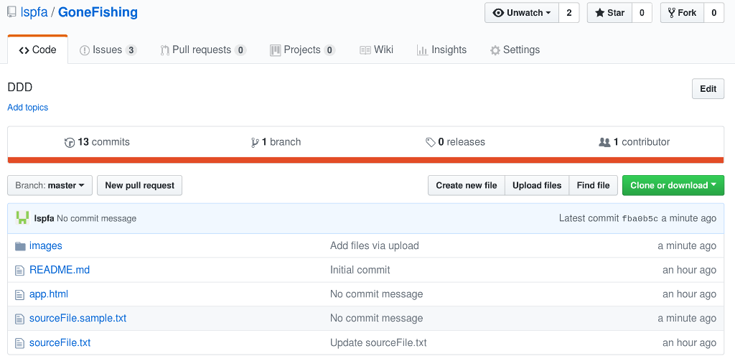View the 1 contributor page
Viewport: 735px width, 361px height.
tap(635, 141)
